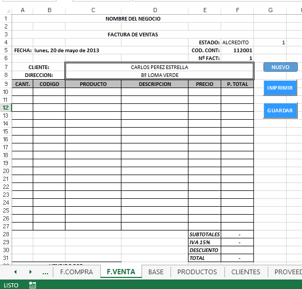
Task: Click the P. TOTAL column header cell
Action: coord(237,84)
